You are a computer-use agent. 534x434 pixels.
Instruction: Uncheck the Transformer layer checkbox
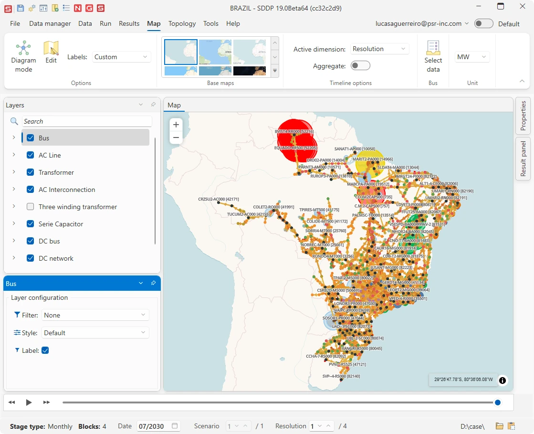click(x=31, y=172)
